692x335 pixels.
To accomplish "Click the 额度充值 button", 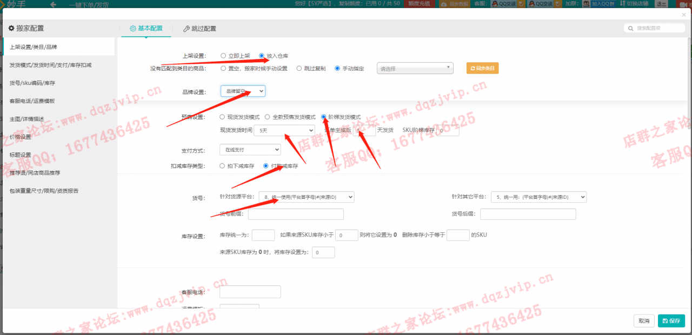I will [x=420, y=4].
